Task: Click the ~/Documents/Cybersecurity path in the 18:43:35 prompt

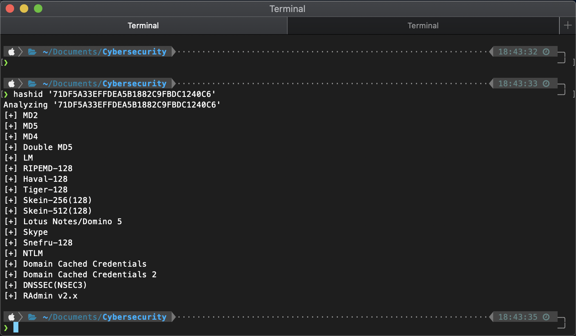Action: point(105,317)
